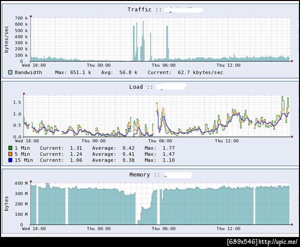
Task: Click 15 Min Average value 0.38
Action: point(128,160)
